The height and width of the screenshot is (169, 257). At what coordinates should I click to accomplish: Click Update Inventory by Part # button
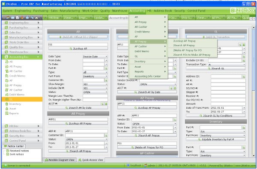pyautogui.click(x=216, y=139)
